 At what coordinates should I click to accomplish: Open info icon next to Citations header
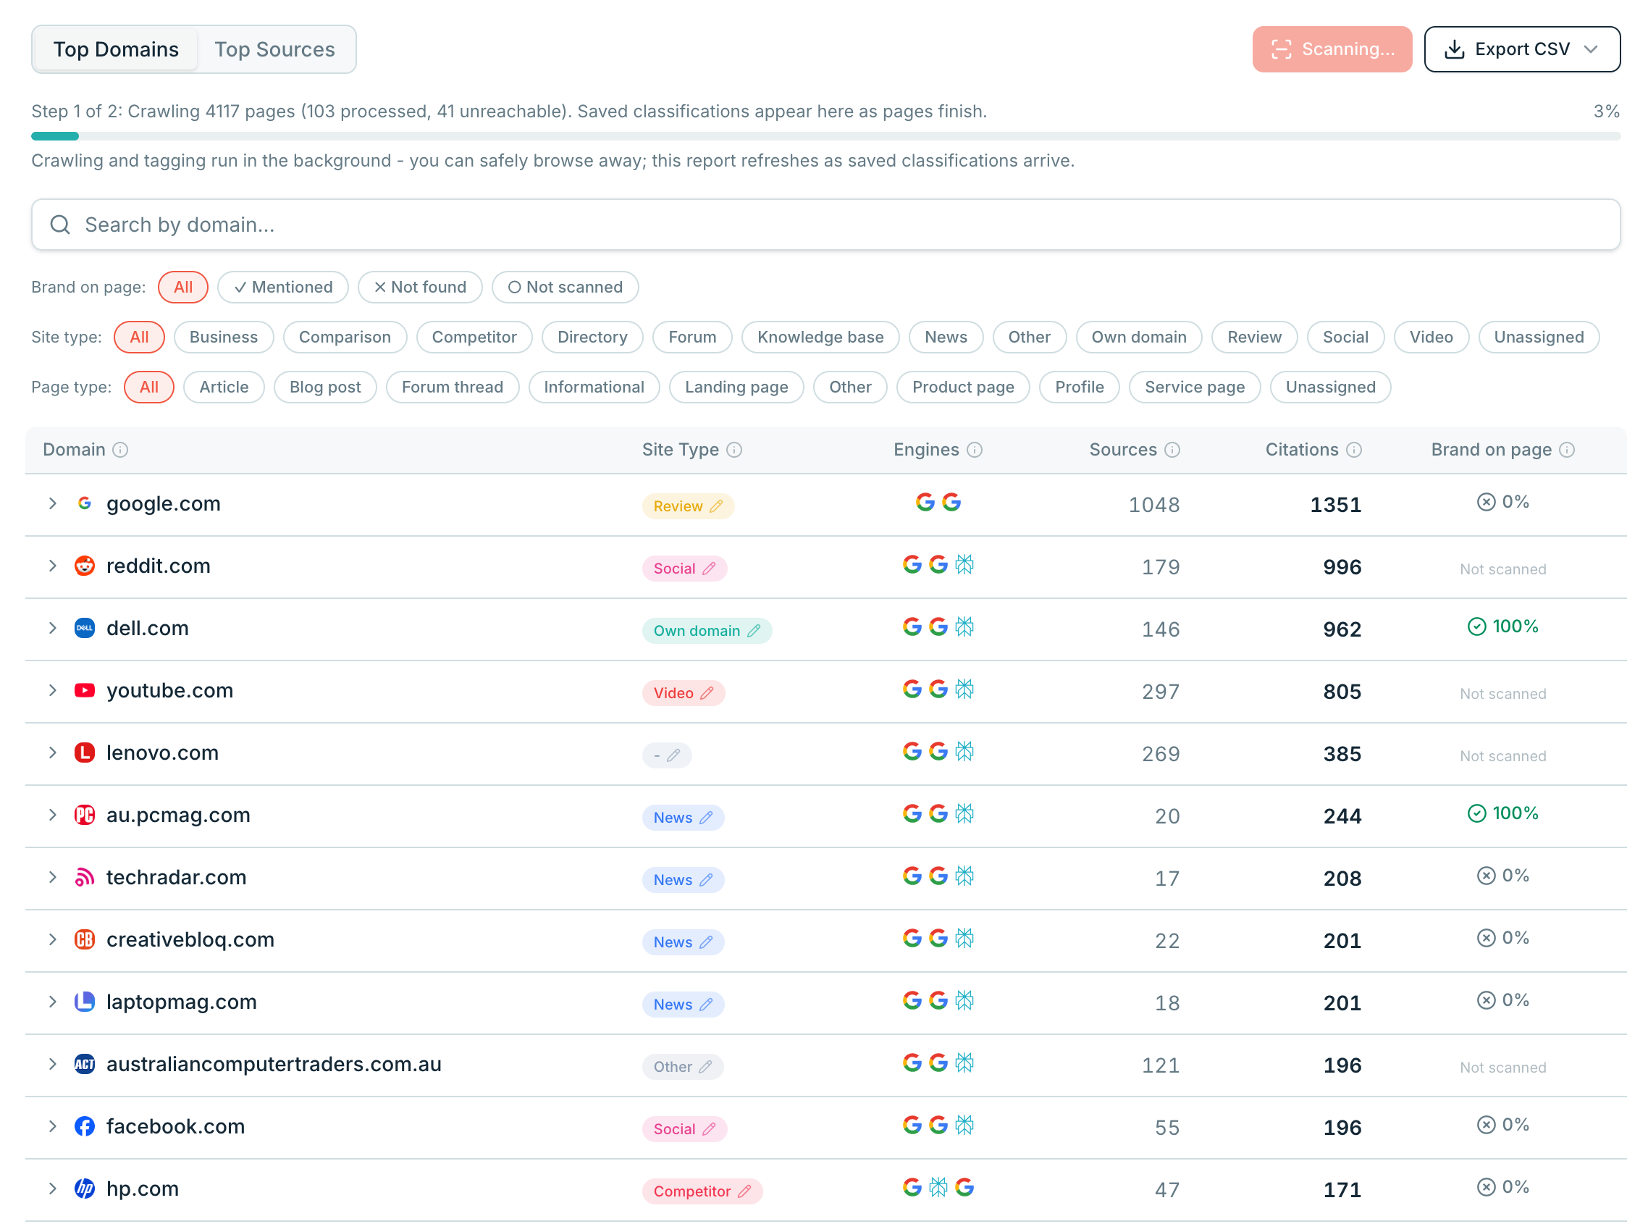tap(1354, 450)
